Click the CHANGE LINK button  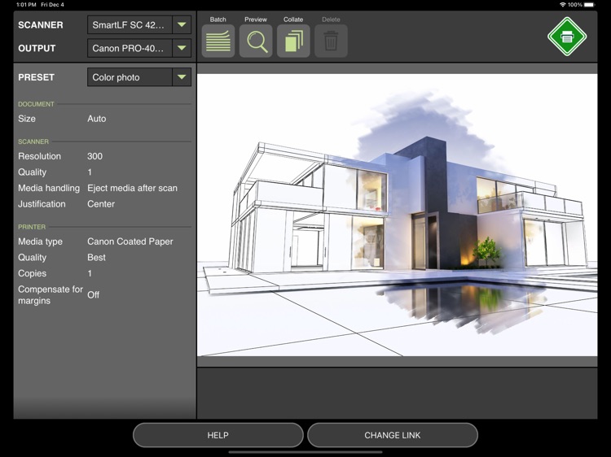coord(393,435)
